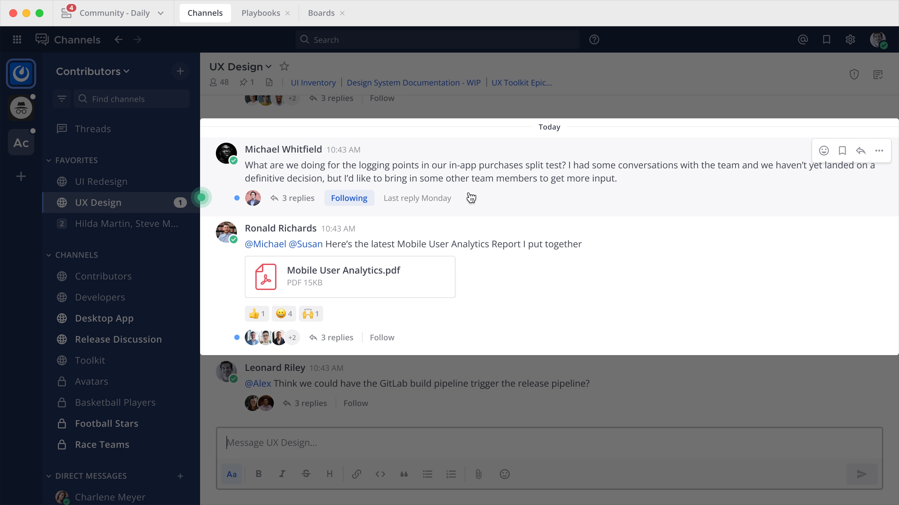Click the reply/forward message icon
This screenshot has height=505, width=899.
(x=860, y=150)
